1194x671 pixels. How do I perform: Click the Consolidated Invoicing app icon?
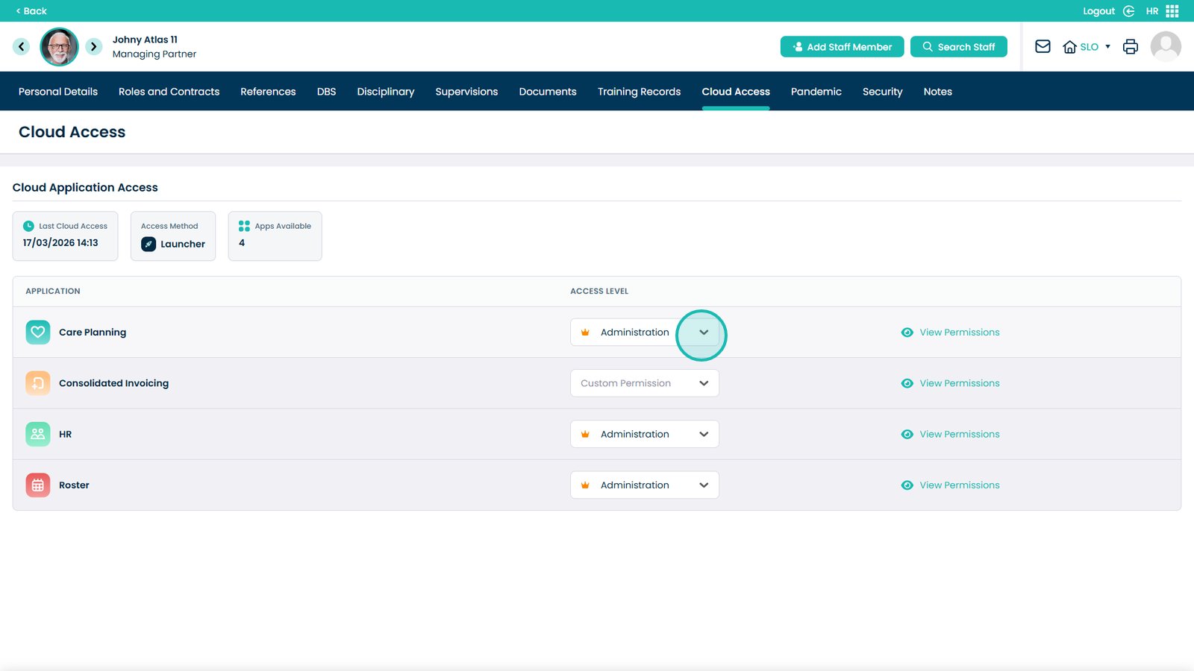click(x=38, y=383)
